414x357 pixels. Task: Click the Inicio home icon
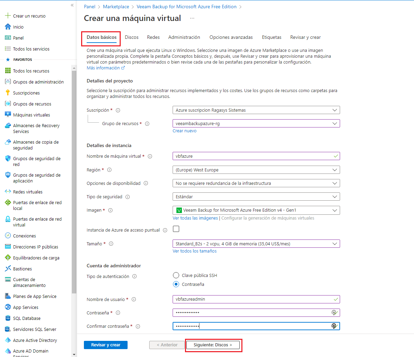pos(8,27)
